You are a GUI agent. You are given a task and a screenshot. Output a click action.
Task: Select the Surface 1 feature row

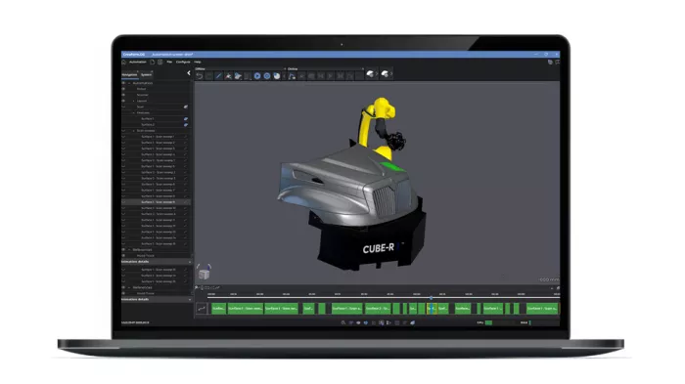(x=156, y=118)
